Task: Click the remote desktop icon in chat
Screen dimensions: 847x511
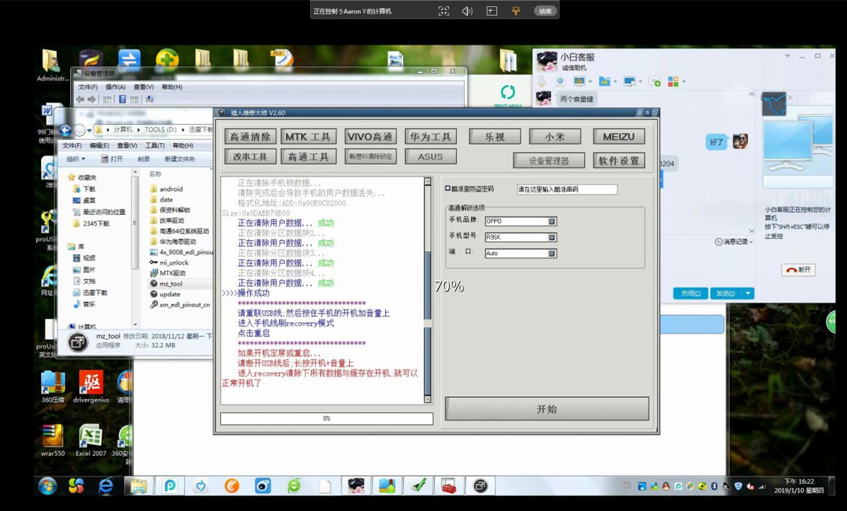Action: (x=629, y=81)
